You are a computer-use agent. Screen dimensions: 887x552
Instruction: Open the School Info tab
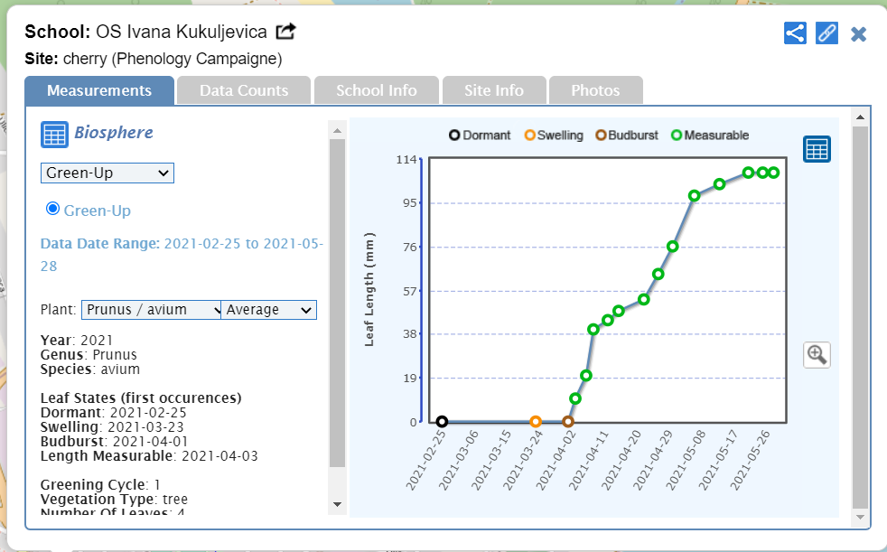pos(376,90)
